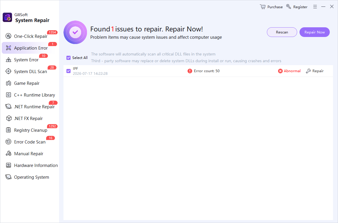
Task: Click the Register key icon
Action: [x=289, y=6]
